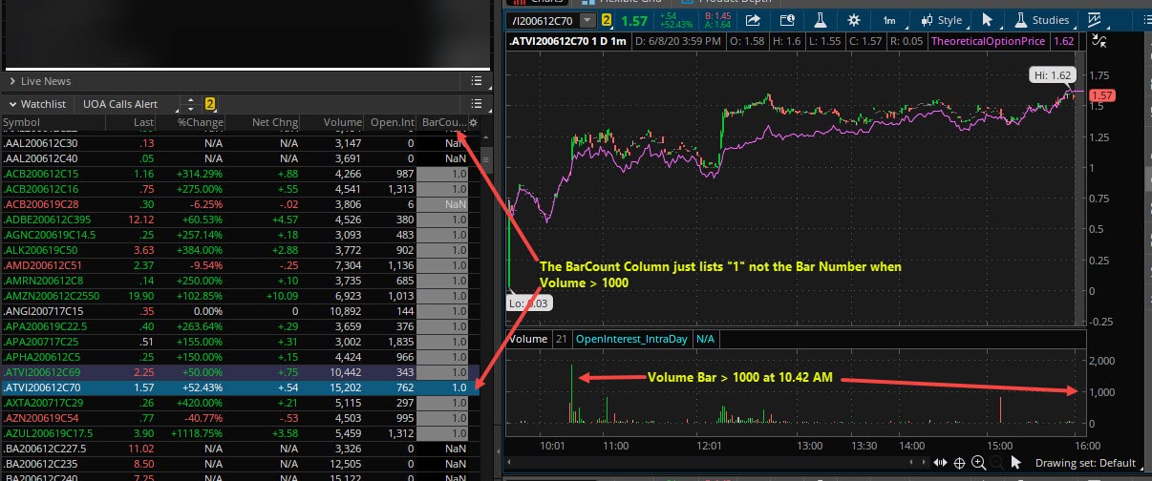
Task: Select the .ACB200612C15 row
Action: click(239, 174)
